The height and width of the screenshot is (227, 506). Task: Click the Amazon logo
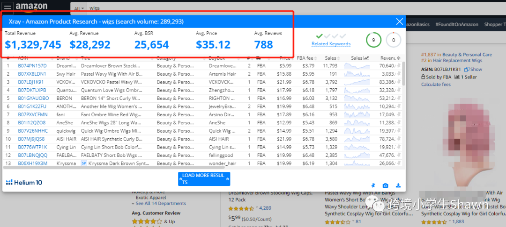[x=32, y=7]
